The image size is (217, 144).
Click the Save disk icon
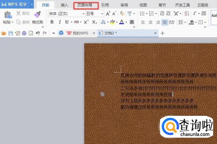(x=10, y=33)
